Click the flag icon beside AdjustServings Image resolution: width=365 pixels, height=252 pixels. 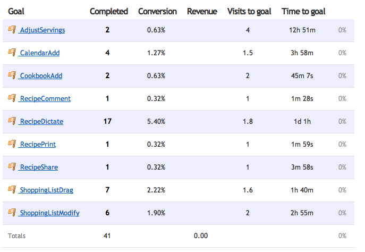coord(12,30)
